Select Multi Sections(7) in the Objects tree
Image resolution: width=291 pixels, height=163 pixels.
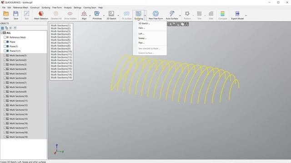[x=18, y=82]
